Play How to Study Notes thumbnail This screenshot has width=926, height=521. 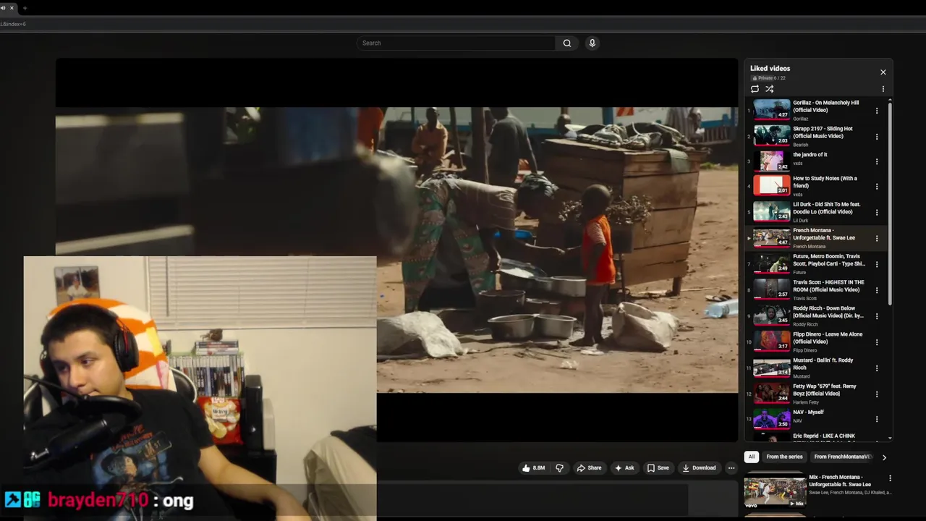[772, 186]
